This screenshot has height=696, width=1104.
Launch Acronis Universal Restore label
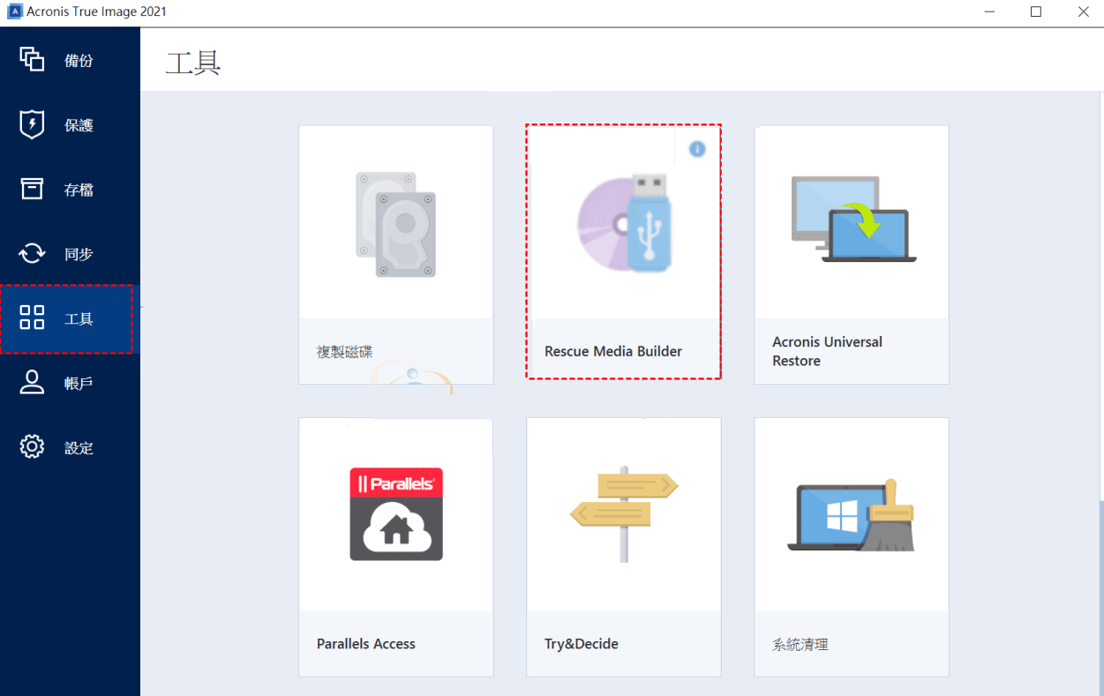pyautogui.click(x=827, y=351)
